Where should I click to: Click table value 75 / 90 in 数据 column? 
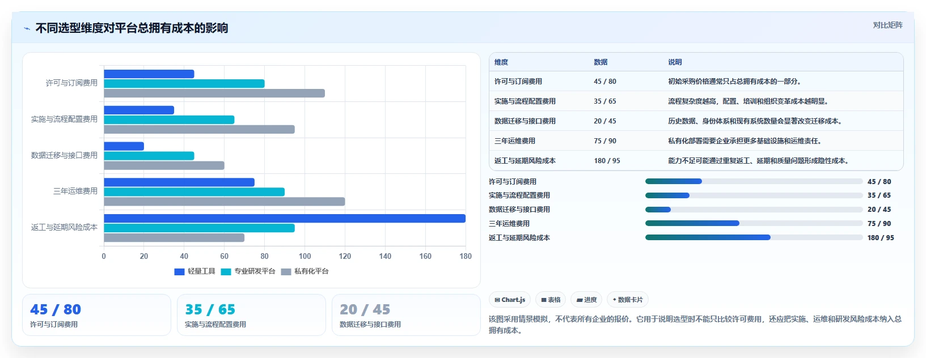605,141
